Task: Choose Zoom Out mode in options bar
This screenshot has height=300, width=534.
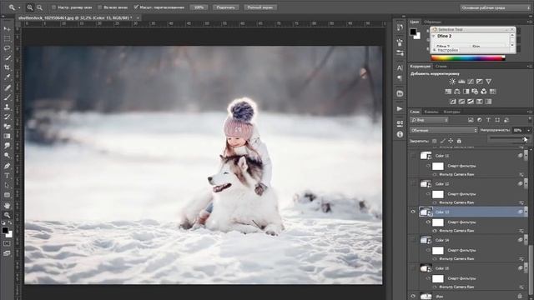Action: (x=39, y=7)
